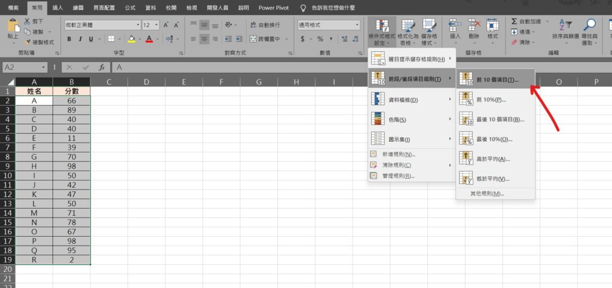This screenshot has height=288, width=612.
Task: Select Above Average (高於平均) rule
Action: (x=495, y=159)
